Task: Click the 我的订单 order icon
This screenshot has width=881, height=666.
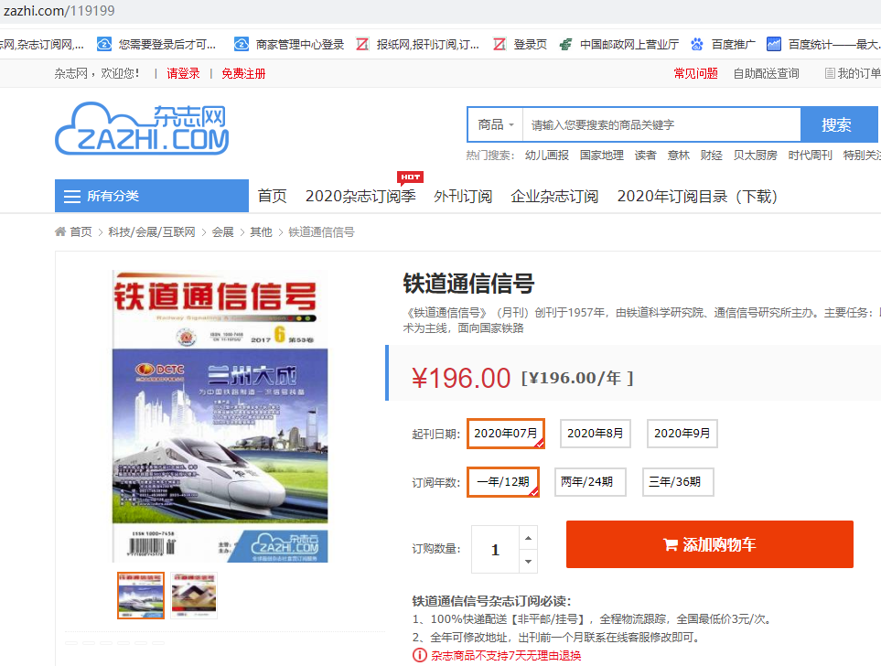Action: [x=829, y=73]
